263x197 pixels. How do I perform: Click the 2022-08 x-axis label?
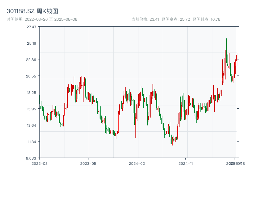(x=39, y=164)
